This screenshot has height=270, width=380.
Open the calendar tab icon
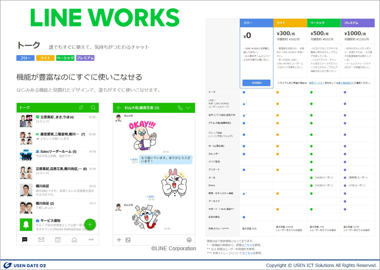(57, 239)
